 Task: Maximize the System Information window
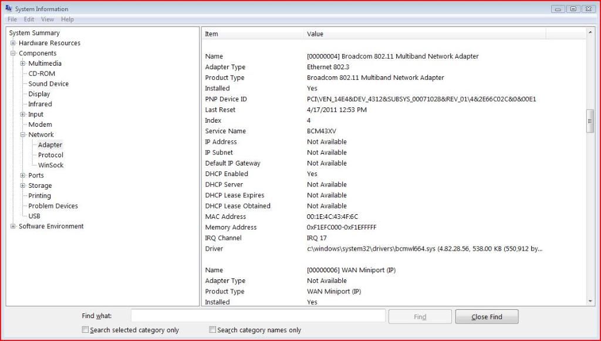tap(573, 9)
